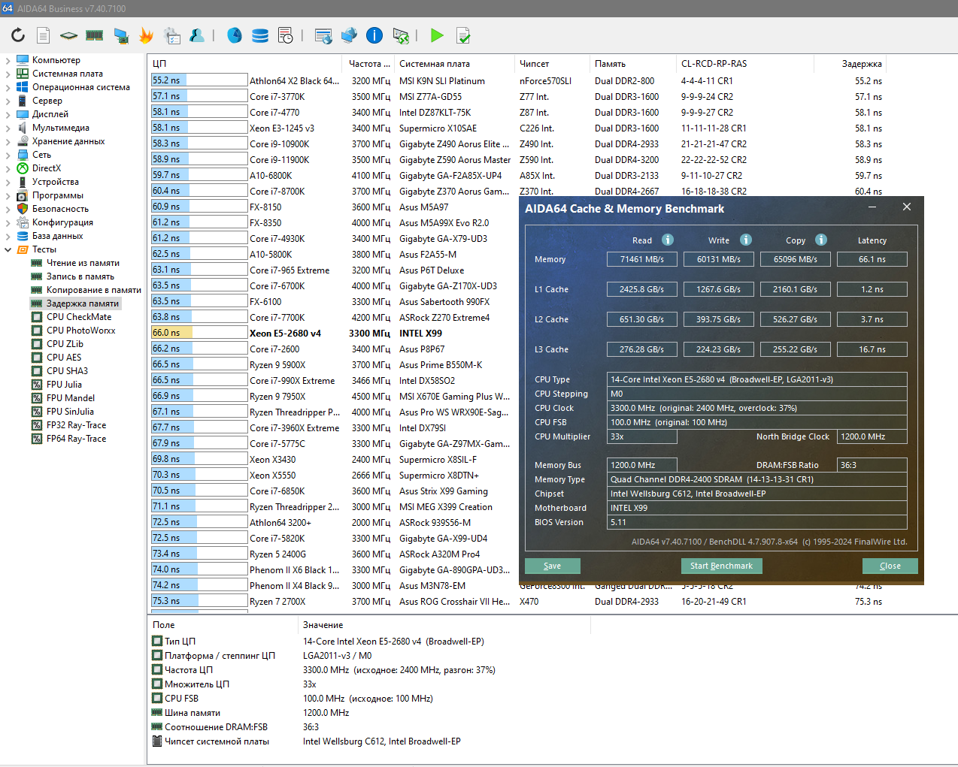Image resolution: width=958 pixels, height=767 pixels.
Task: Select CPU PhotoWorxx benchmark
Action: coord(81,331)
